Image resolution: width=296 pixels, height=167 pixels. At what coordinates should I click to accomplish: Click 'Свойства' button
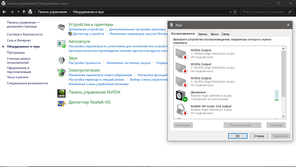pos(276,125)
